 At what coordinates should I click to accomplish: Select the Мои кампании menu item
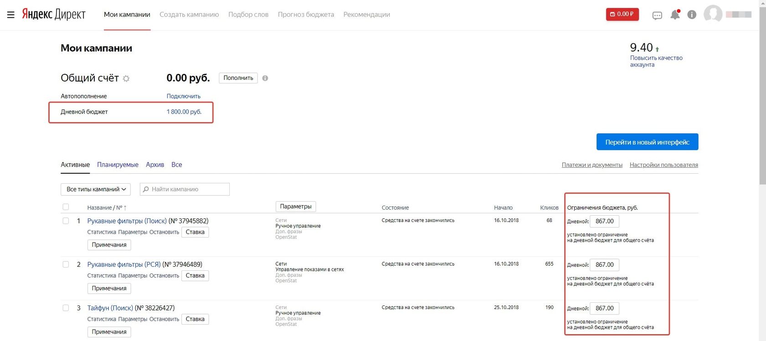127,15
